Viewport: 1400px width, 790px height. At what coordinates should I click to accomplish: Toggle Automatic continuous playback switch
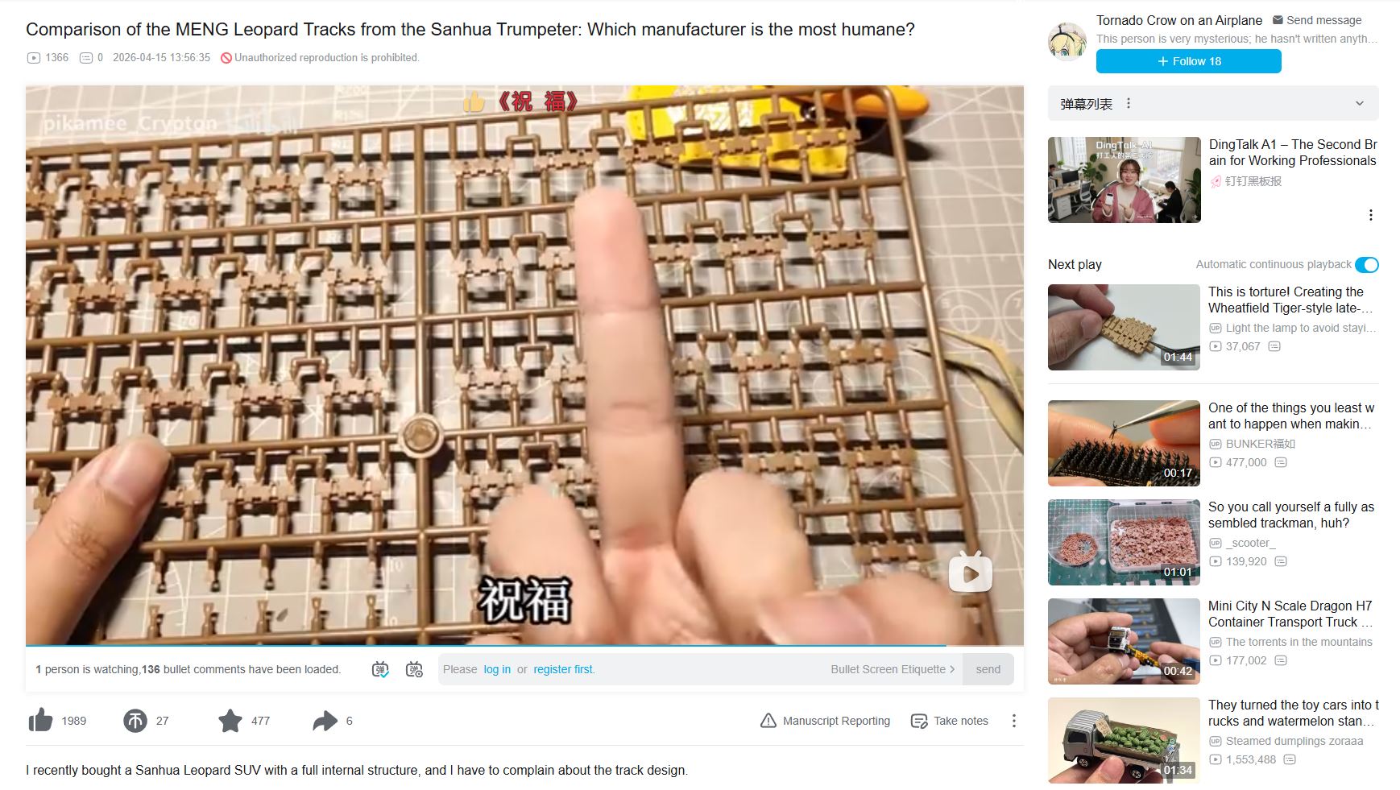[1367, 264]
